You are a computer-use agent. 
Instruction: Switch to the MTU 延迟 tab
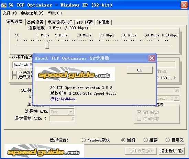[85, 22]
